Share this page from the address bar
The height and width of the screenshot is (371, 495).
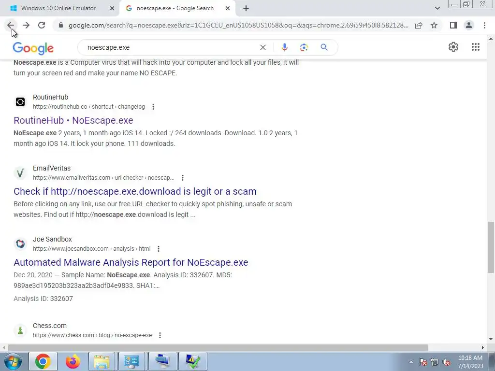[x=419, y=25]
